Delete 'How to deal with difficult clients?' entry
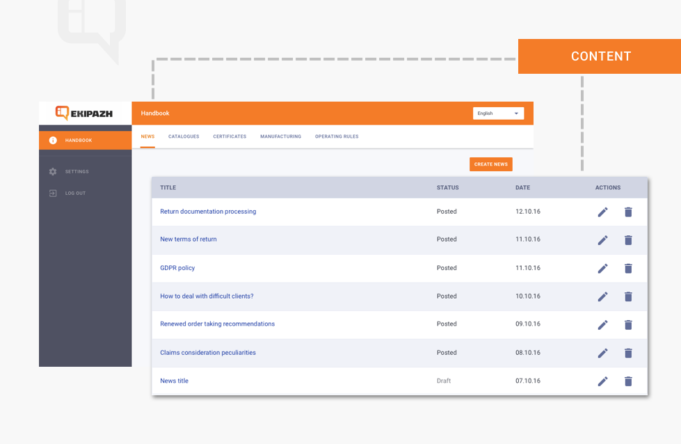Screen dimensions: 681x444 tap(628, 296)
